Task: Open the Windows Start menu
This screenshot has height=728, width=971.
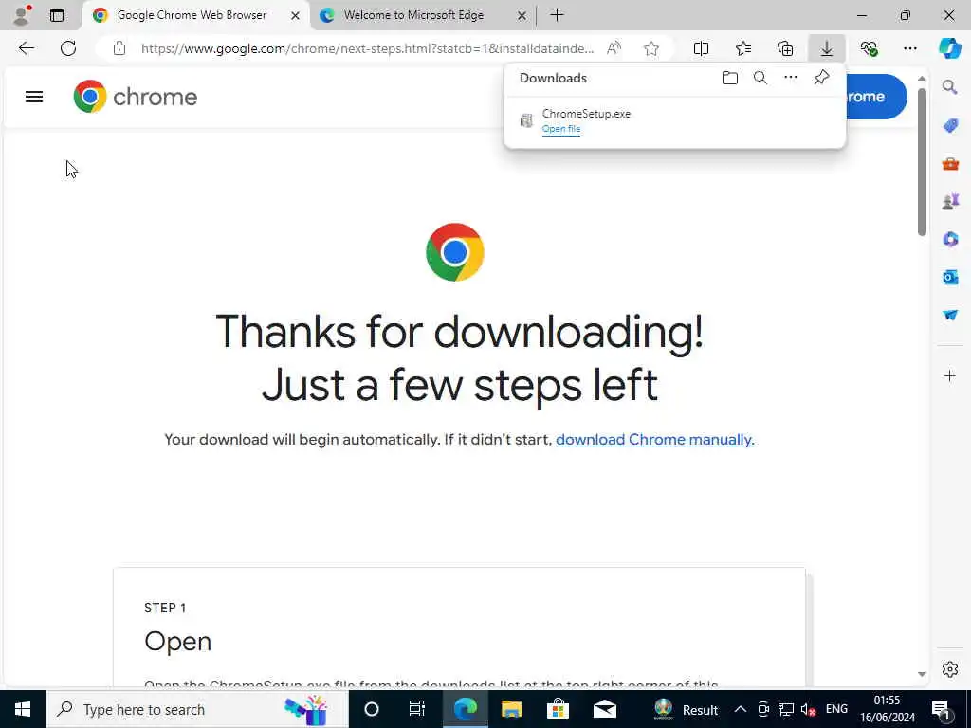Action: 23,709
